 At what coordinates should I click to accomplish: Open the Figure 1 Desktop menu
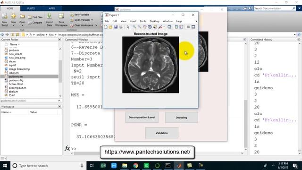point(154,21)
